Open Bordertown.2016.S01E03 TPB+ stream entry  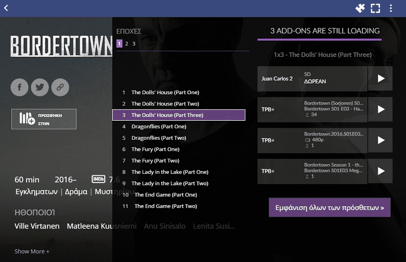click(312, 140)
